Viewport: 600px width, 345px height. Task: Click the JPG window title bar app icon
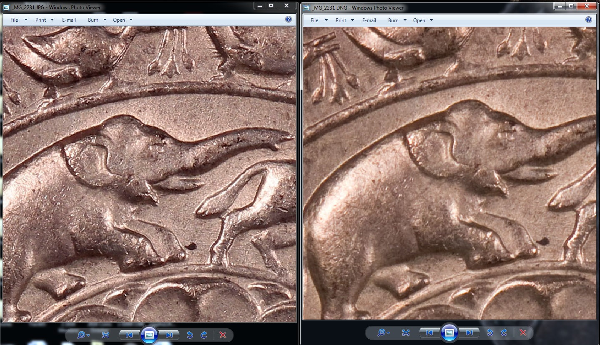pyautogui.click(x=6, y=7)
